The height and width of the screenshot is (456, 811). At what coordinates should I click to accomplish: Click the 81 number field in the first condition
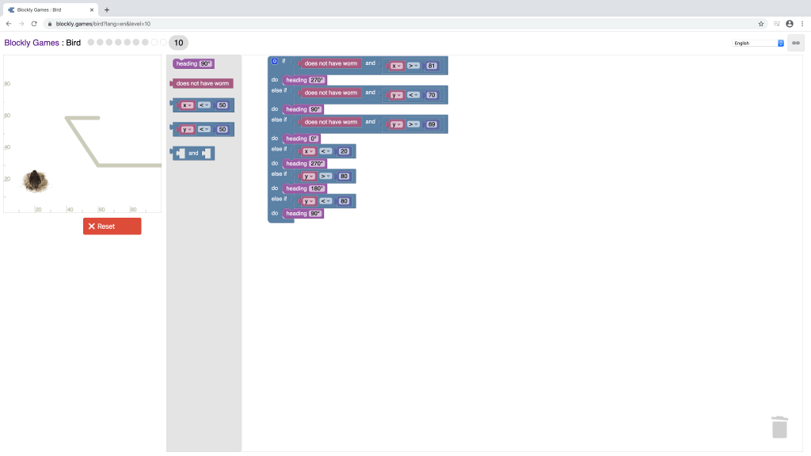(432, 66)
